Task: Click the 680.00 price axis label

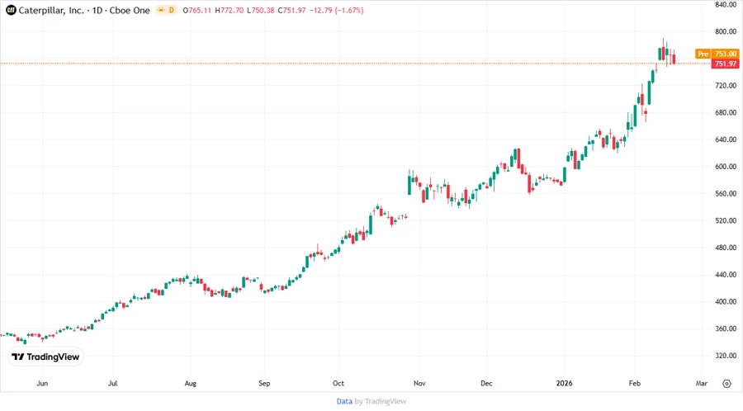Action: (726, 112)
